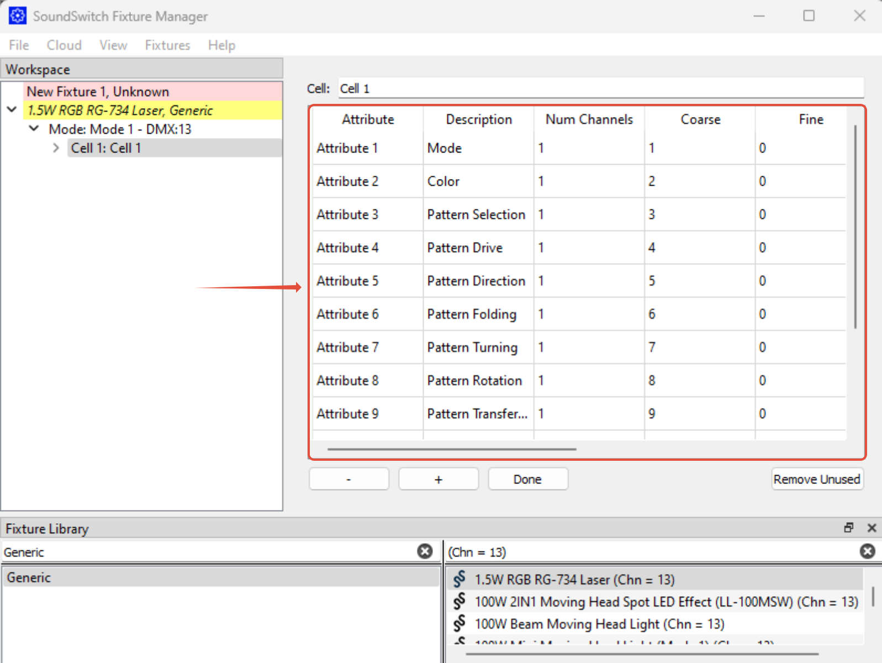The width and height of the screenshot is (882, 663).
Task: Collapse the 1.5W RGB RG-734 Laser fixture
Action: (12, 110)
